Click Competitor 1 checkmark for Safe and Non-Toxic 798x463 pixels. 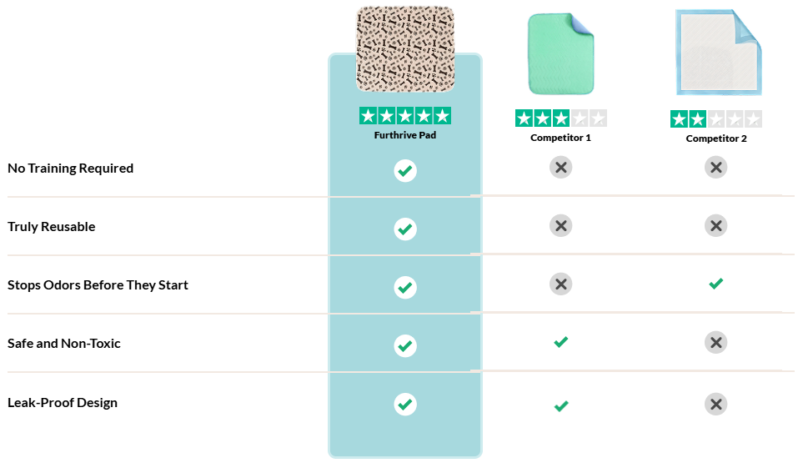click(561, 342)
